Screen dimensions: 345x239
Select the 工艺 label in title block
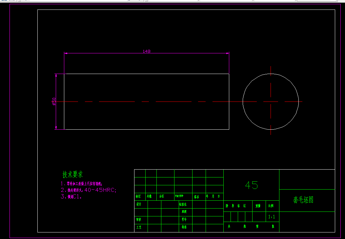(x=139, y=227)
